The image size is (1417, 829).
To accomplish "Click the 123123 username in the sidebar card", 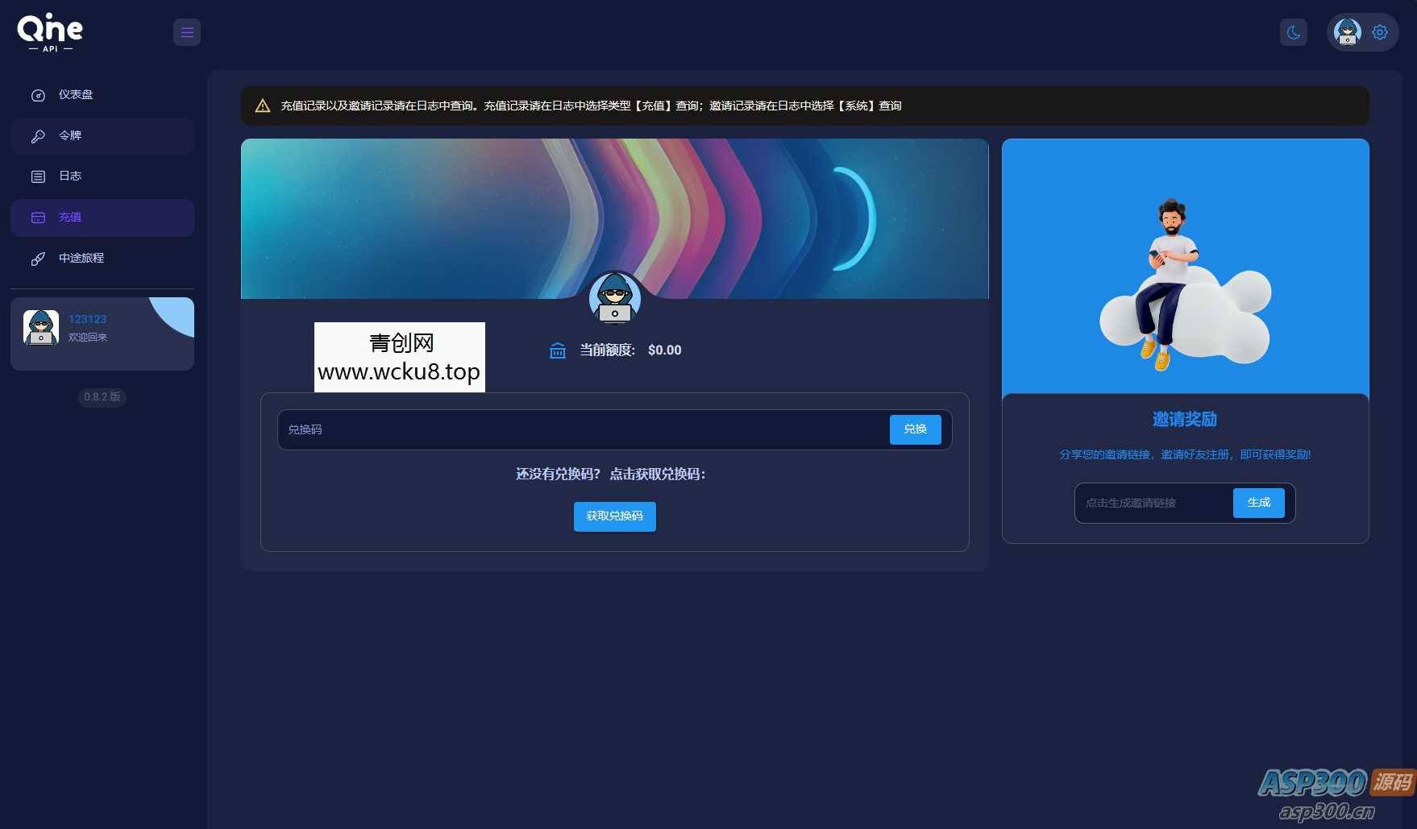I will pyautogui.click(x=87, y=320).
